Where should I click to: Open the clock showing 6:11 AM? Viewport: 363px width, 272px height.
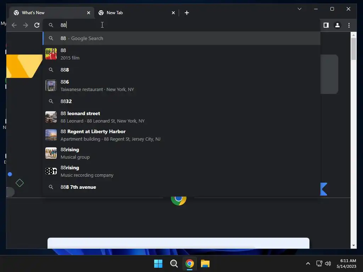click(x=346, y=263)
